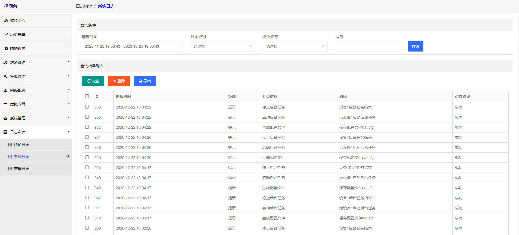Collapse 日志审计 submenu chevron
This screenshot has width=519, height=235.
68,131
